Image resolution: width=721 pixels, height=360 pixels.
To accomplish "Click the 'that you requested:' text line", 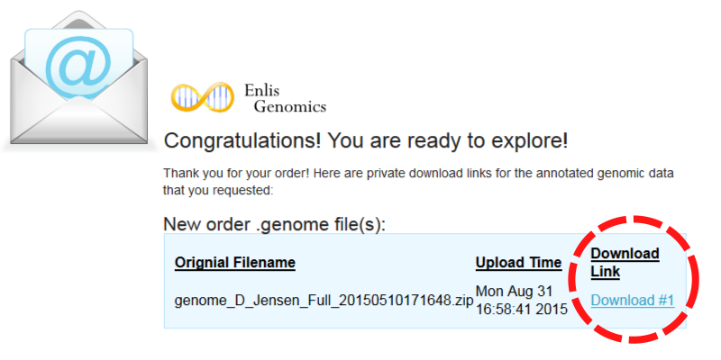I will click(218, 190).
